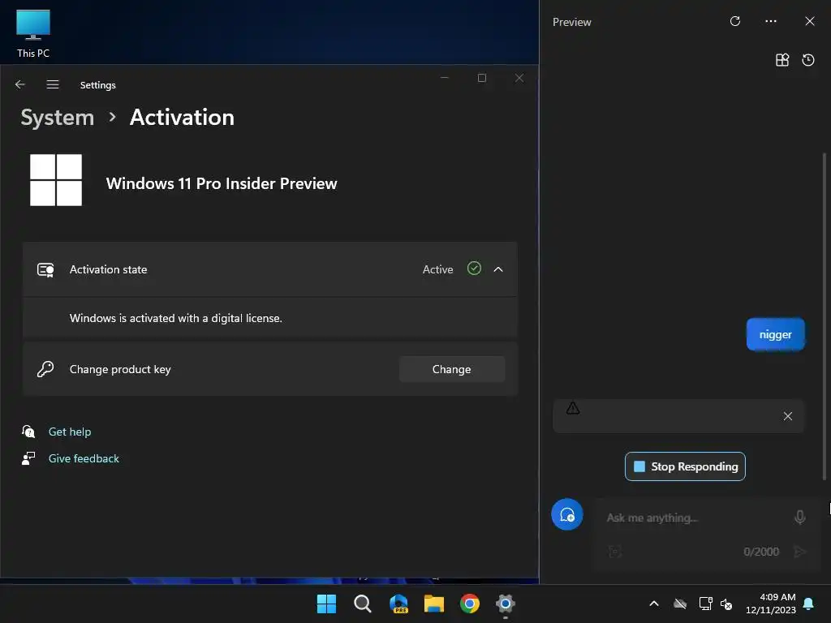Select the This PC desktop icon
This screenshot has width=831, height=623.
tap(32, 34)
